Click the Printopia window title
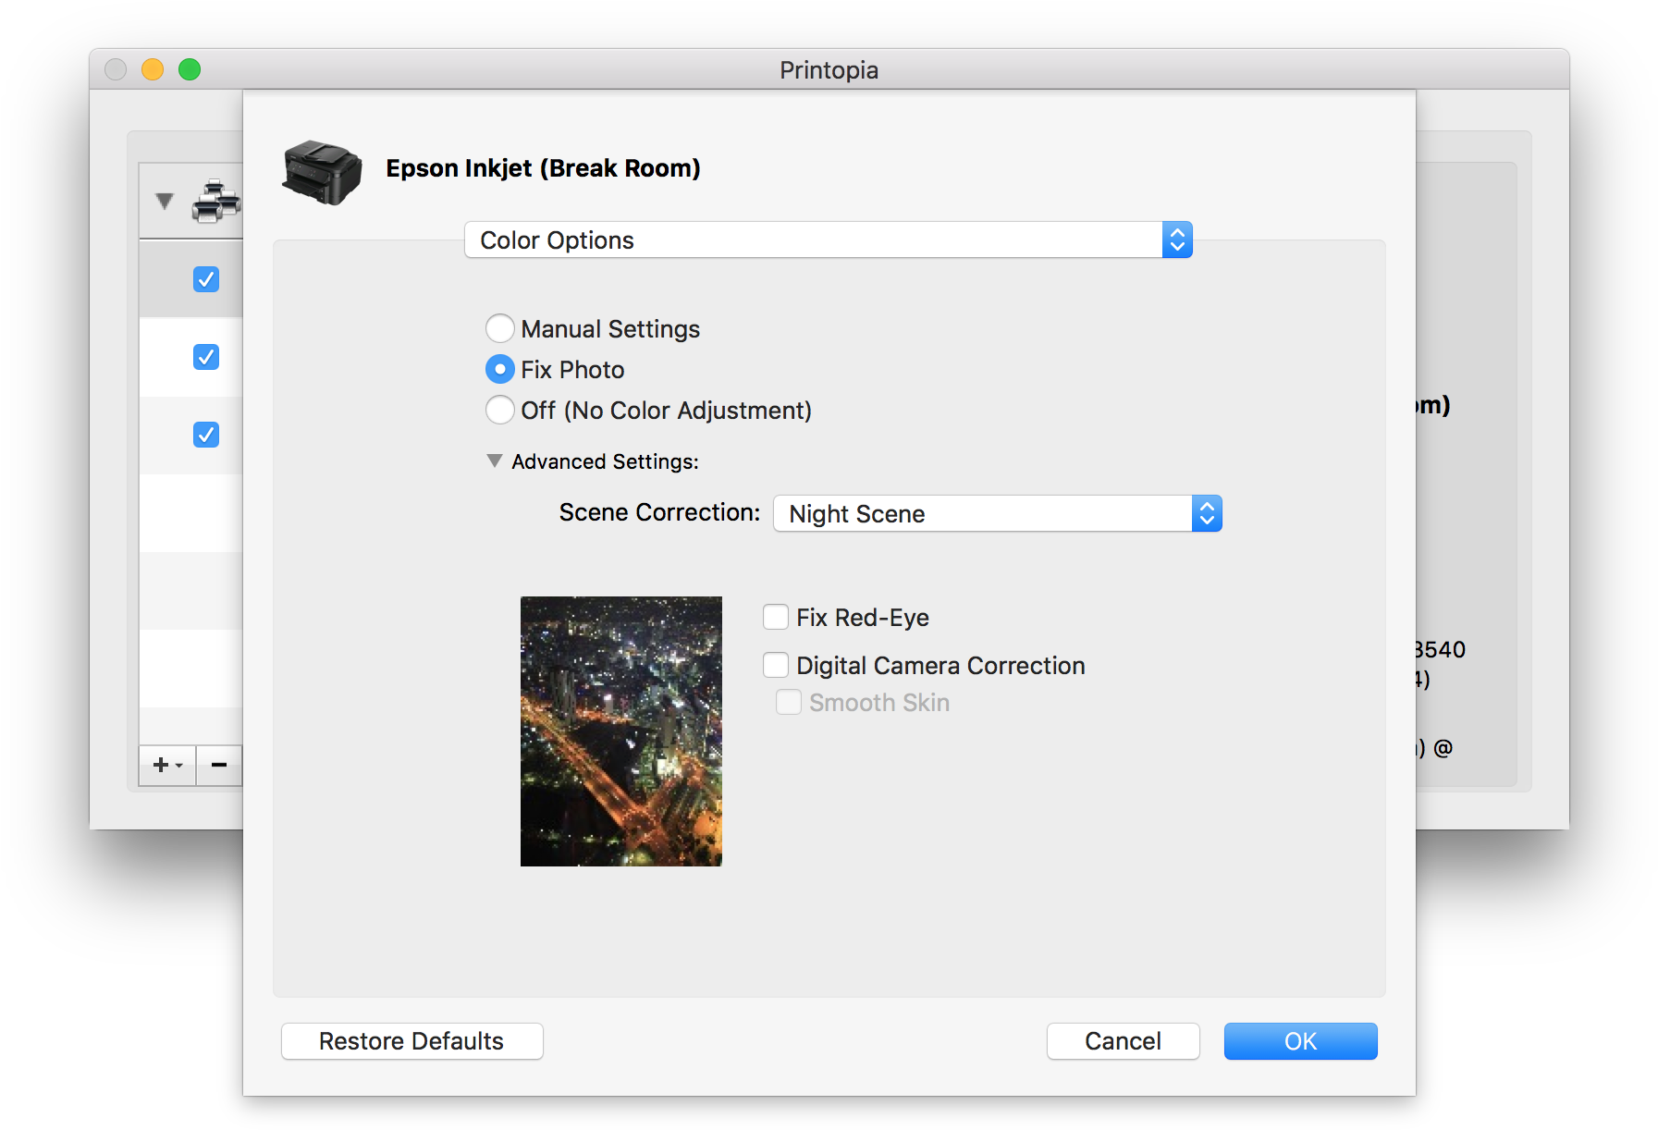This screenshot has width=1658, height=1130. click(829, 70)
